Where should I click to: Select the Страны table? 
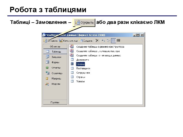pyautogui.click(x=78, y=77)
